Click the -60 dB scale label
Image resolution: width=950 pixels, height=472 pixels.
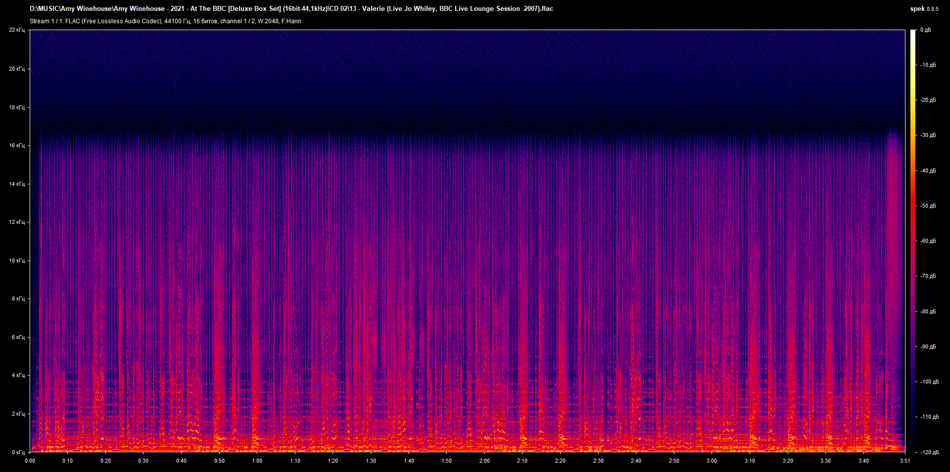(x=928, y=241)
